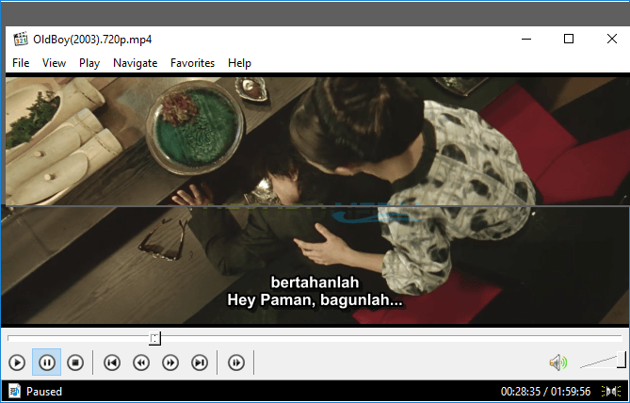Step forward one frame
This screenshot has width=630, height=403.
coord(236,363)
